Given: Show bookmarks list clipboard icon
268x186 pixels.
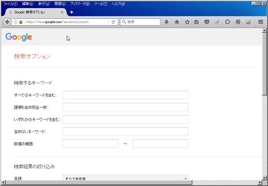Looking at the screenshot, I should [x=197, y=22].
